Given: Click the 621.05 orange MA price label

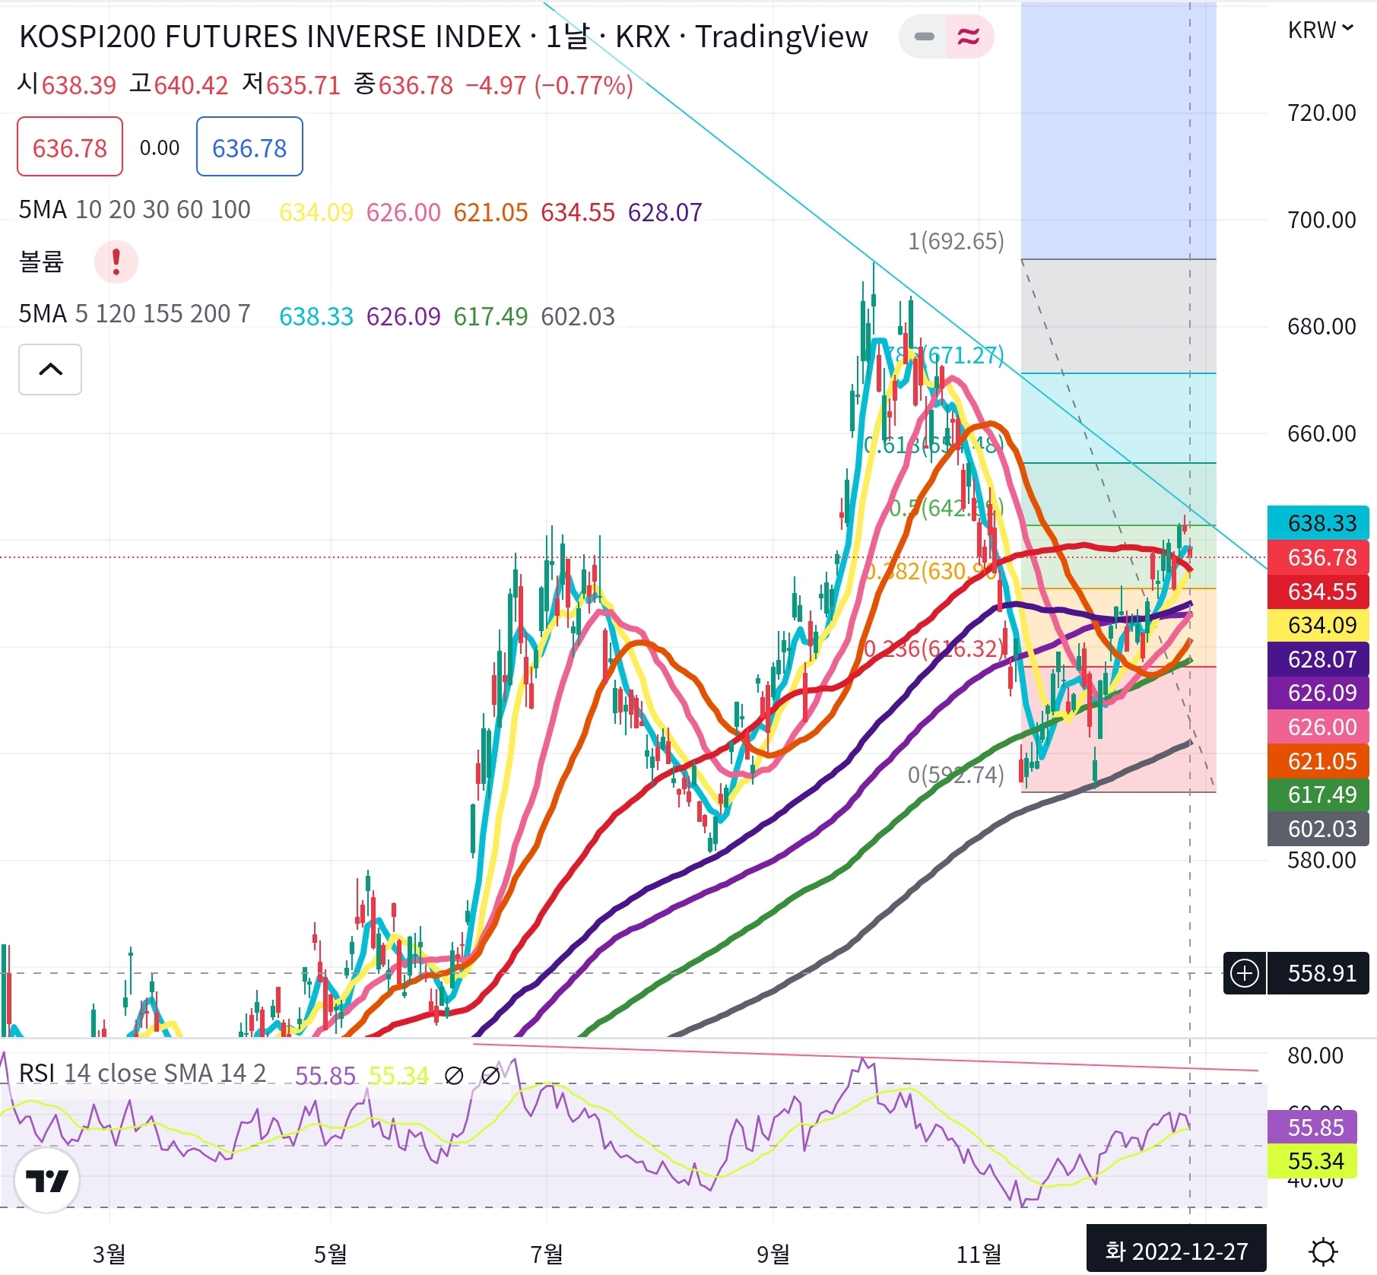Looking at the screenshot, I should (1318, 761).
